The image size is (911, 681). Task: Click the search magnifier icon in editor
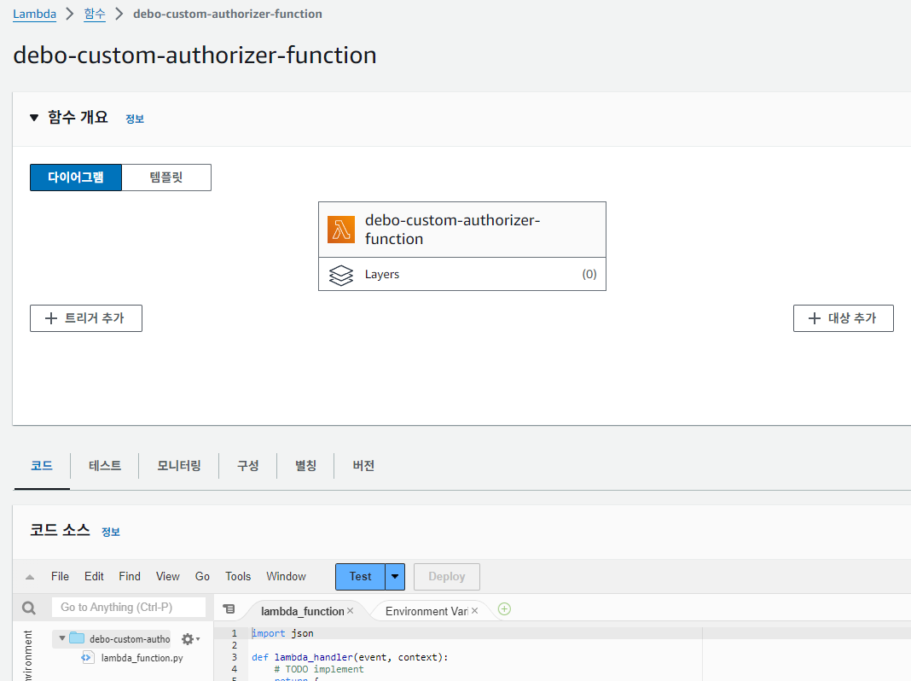coord(28,608)
